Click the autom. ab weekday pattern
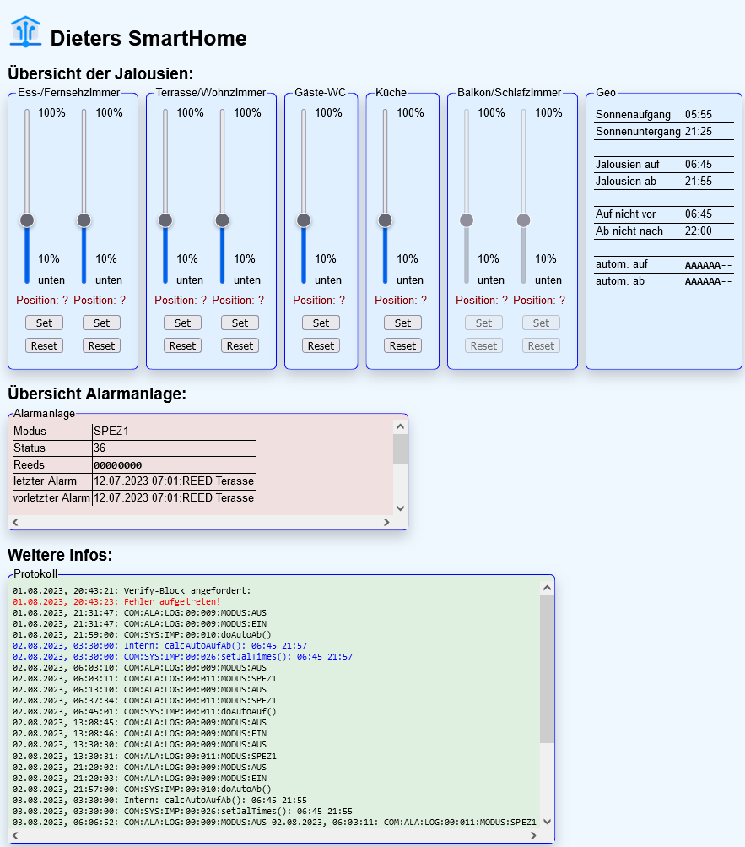Image resolution: width=745 pixels, height=847 pixels. (x=708, y=281)
